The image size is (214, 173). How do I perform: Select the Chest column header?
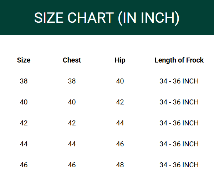[72, 60]
